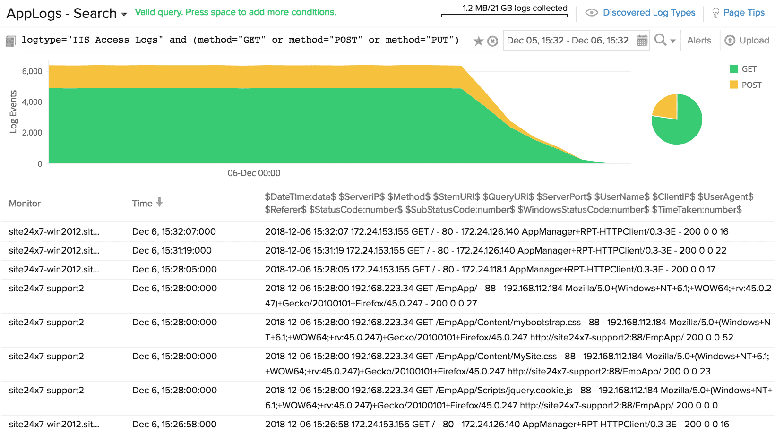Click the Upload arrow icon
This screenshot has width=775, height=434.
pos(730,41)
